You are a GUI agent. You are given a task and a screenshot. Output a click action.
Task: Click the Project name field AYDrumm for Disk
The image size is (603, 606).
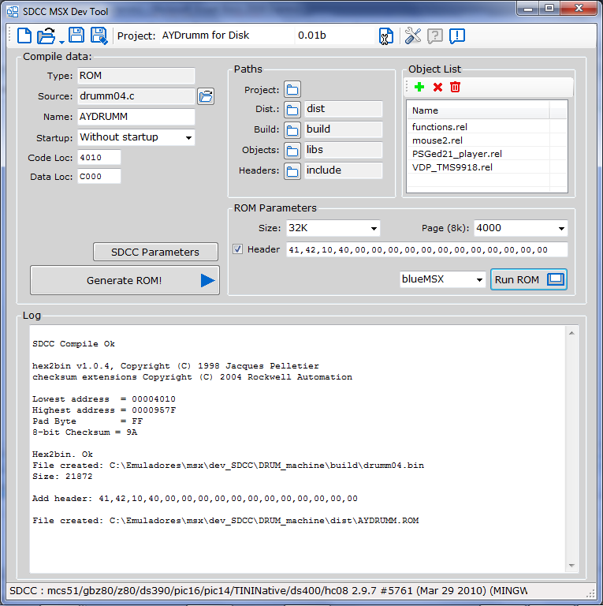point(226,36)
